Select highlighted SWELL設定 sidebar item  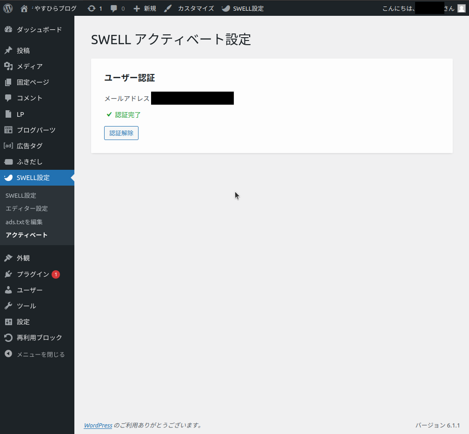pyautogui.click(x=37, y=178)
